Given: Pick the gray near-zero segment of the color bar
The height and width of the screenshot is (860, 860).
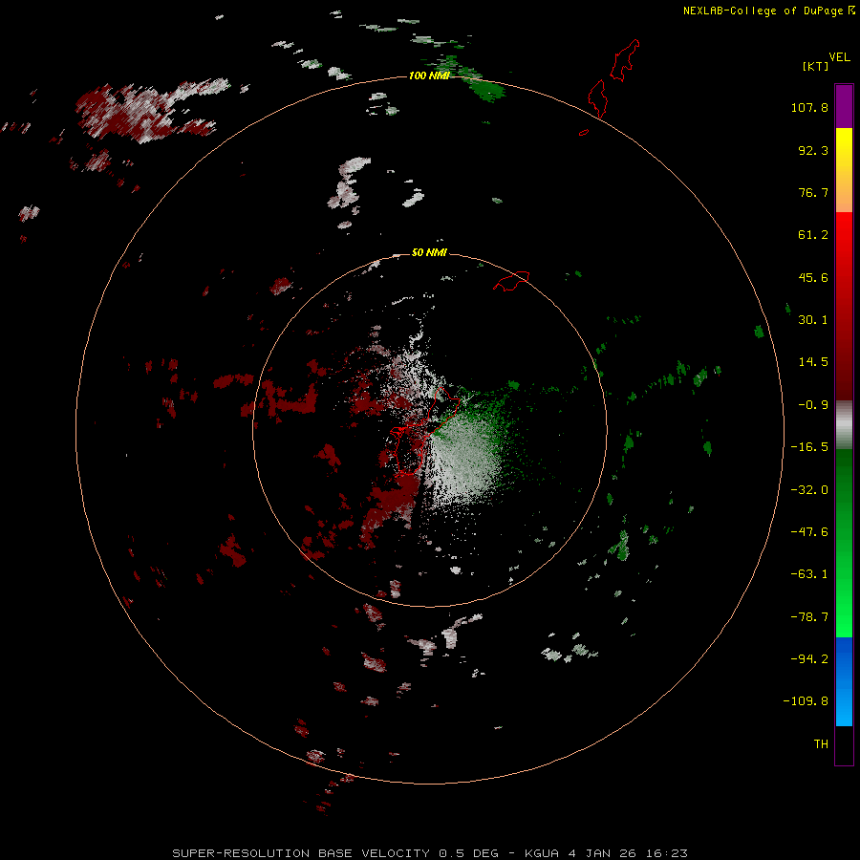Looking at the screenshot, I should [844, 425].
